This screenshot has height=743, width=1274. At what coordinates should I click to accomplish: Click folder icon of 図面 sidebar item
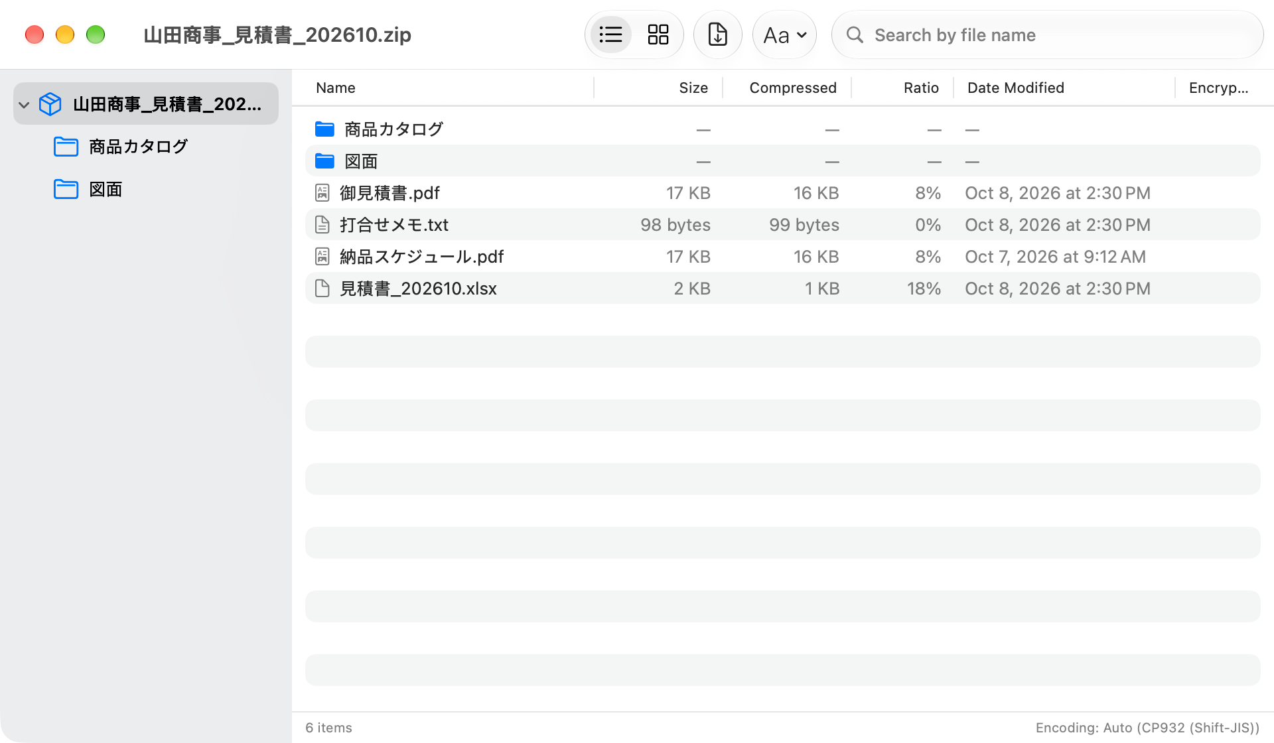[x=66, y=189]
